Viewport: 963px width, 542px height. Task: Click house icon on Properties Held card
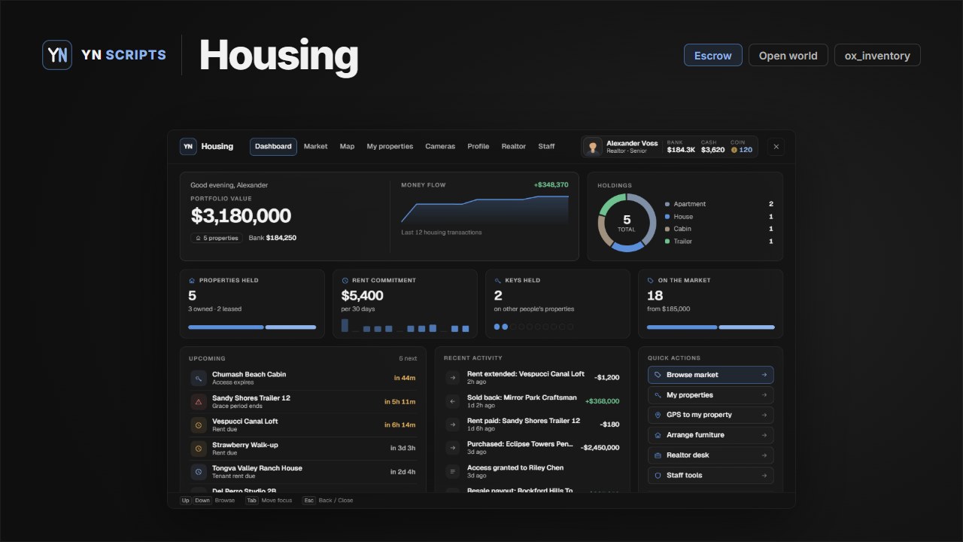coord(192,280)
